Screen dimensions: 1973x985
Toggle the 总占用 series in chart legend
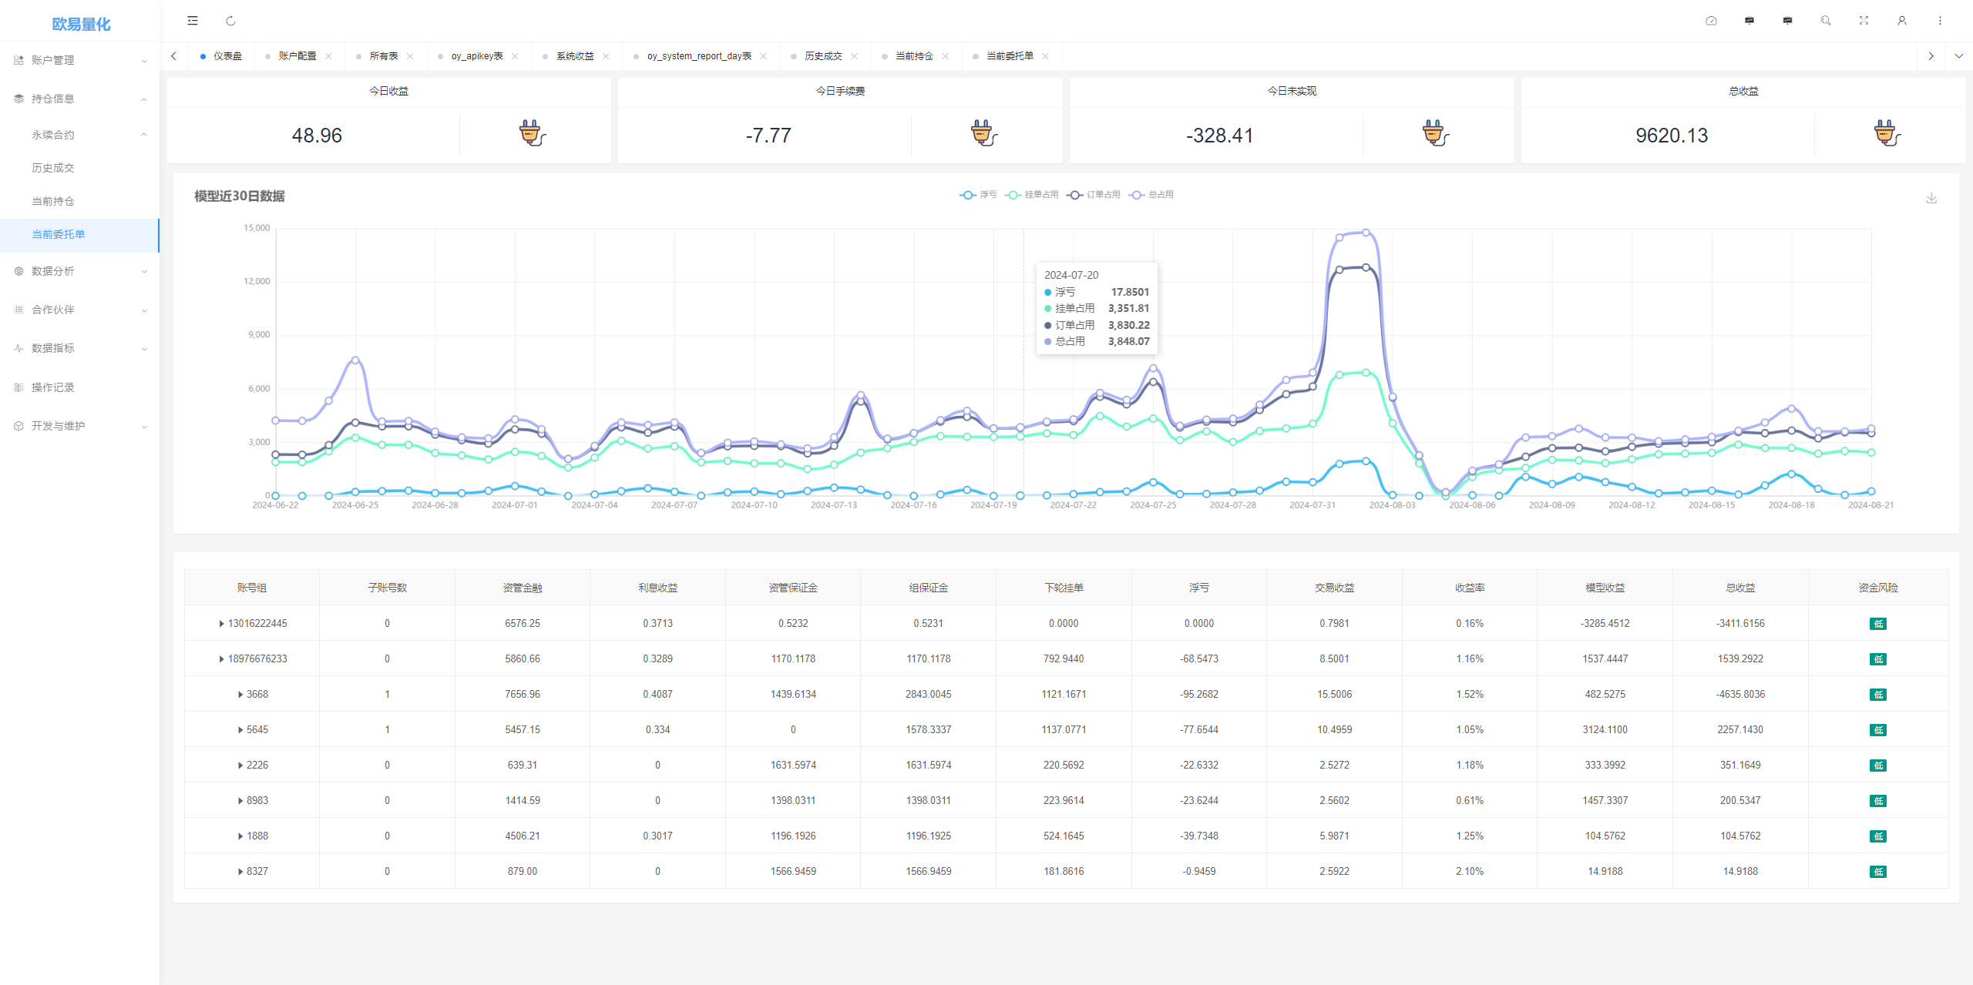pyautogui.click(x=1151, y=195)
